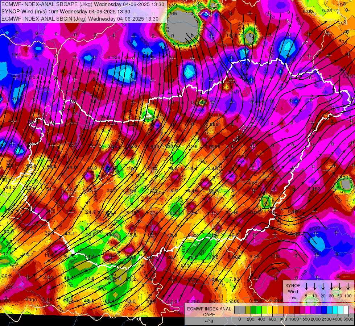Click the 'SYNOP Wind m/s' legend label

293,292
